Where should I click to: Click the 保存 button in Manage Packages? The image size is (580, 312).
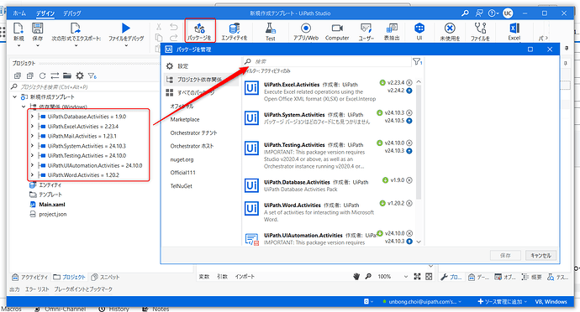coord(505,256)
